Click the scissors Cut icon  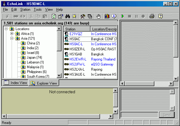tap(31, 16)
